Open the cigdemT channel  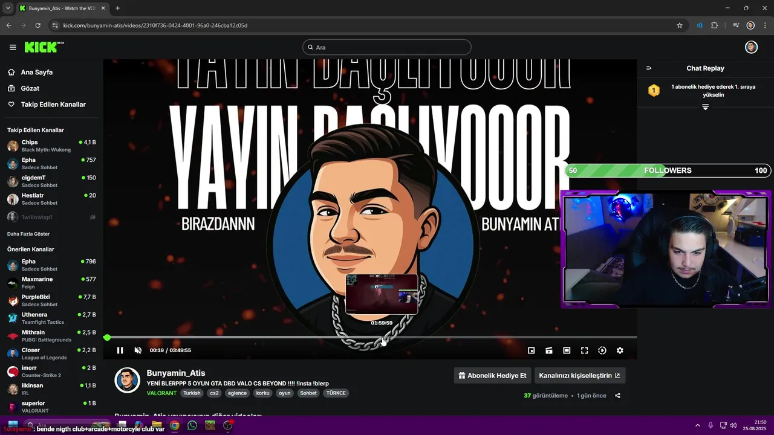click(51, 181)
